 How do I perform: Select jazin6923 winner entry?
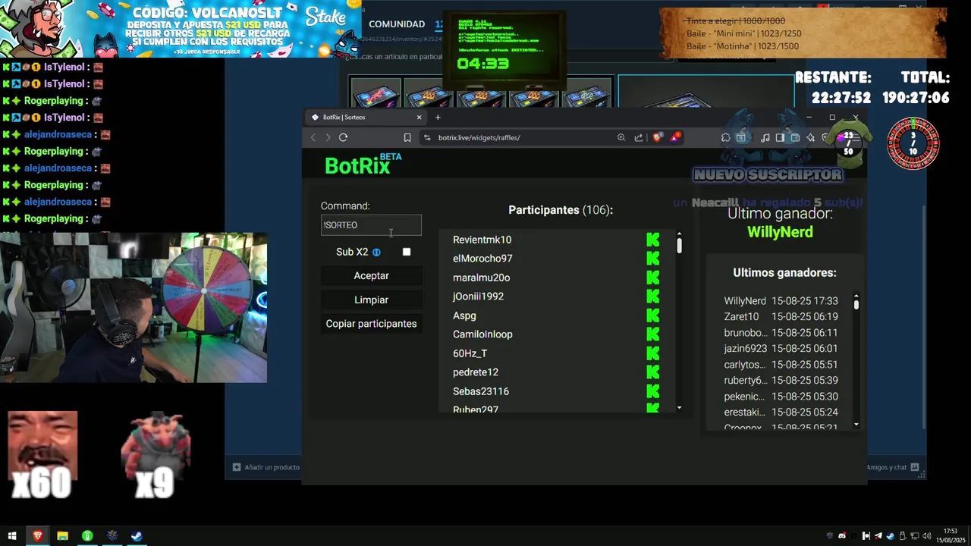tap(781, 349)
